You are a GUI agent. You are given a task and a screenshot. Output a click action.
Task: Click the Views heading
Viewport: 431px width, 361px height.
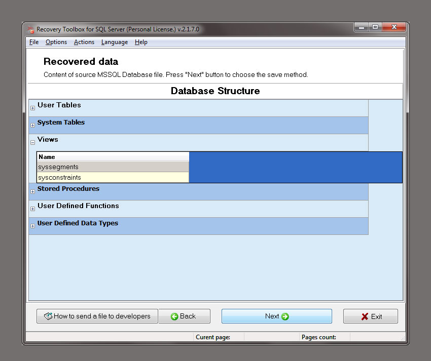pos(48,139)
